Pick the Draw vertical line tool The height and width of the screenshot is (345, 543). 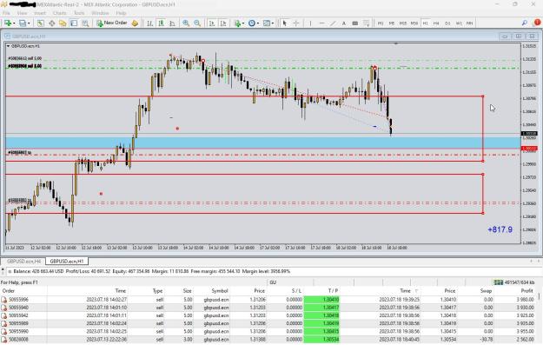tap(311, 23)
